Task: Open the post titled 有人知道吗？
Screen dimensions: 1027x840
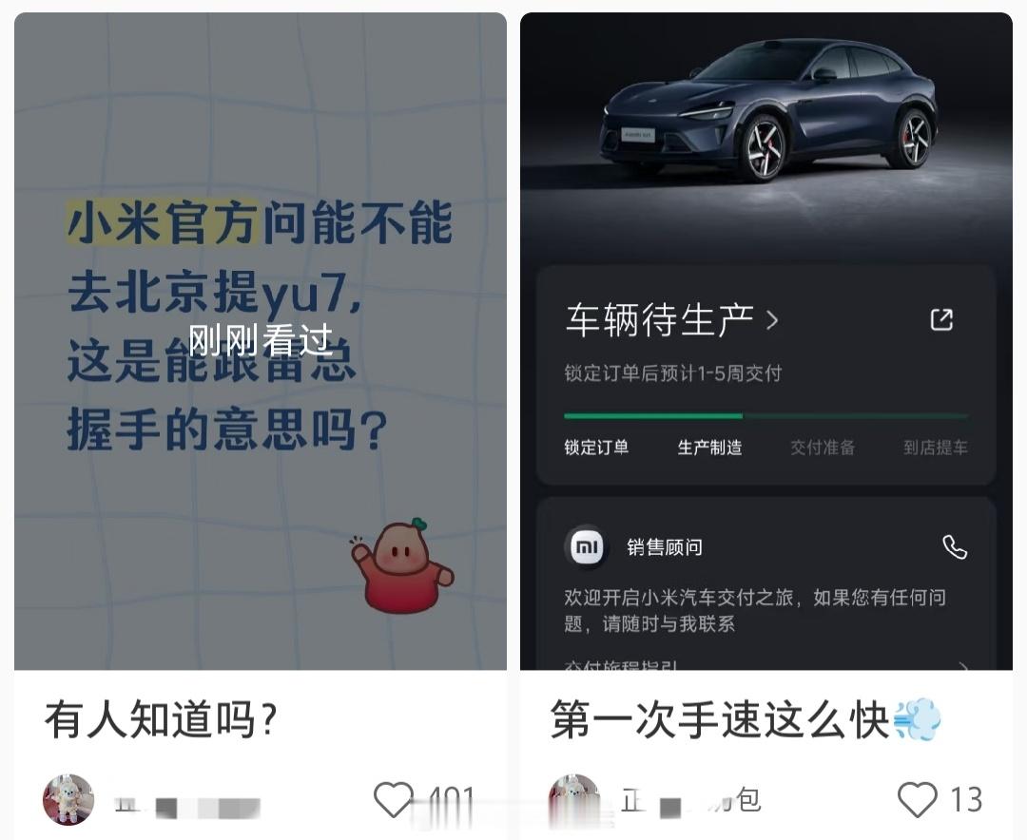Action: coord(161,719)
